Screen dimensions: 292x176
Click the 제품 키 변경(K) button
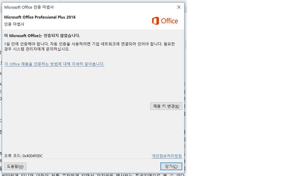click(x=166, y=106)
